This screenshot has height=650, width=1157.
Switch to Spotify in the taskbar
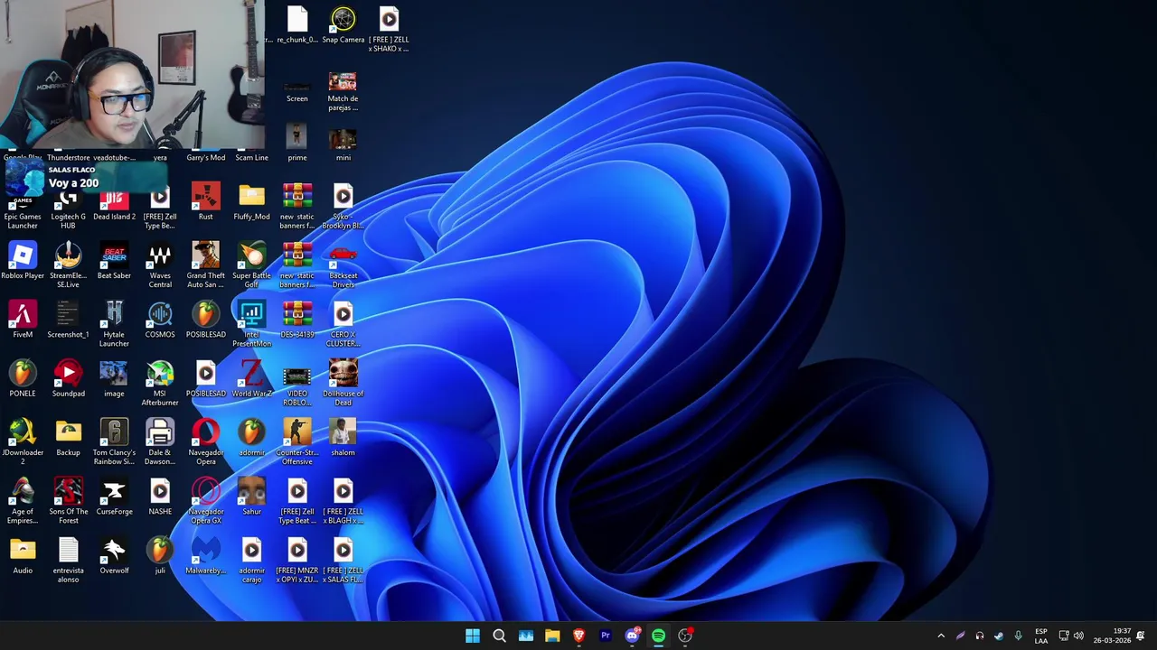coord(658,636)
